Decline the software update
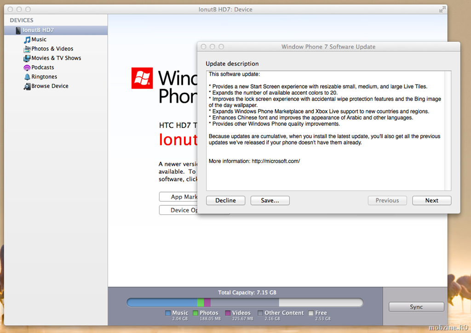The width and height of the screenshot is (471, 333). coord(225,200)
